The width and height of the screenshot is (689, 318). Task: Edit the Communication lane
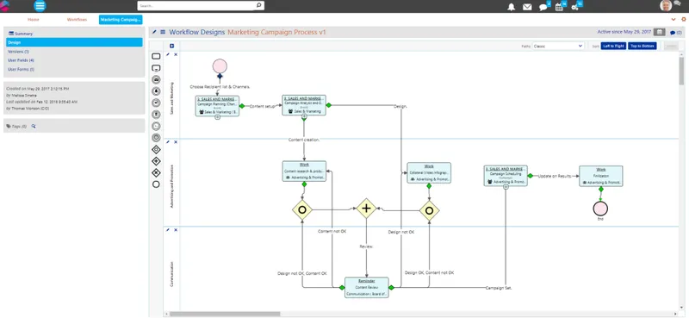(x=167, y=229)
